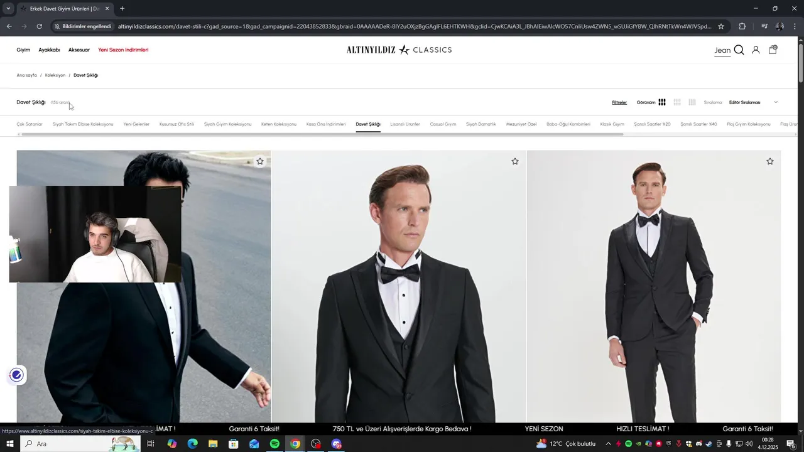Open the shopping bag cart icon
This screenshot has width=804, height=452.
[x=773, y=50]
